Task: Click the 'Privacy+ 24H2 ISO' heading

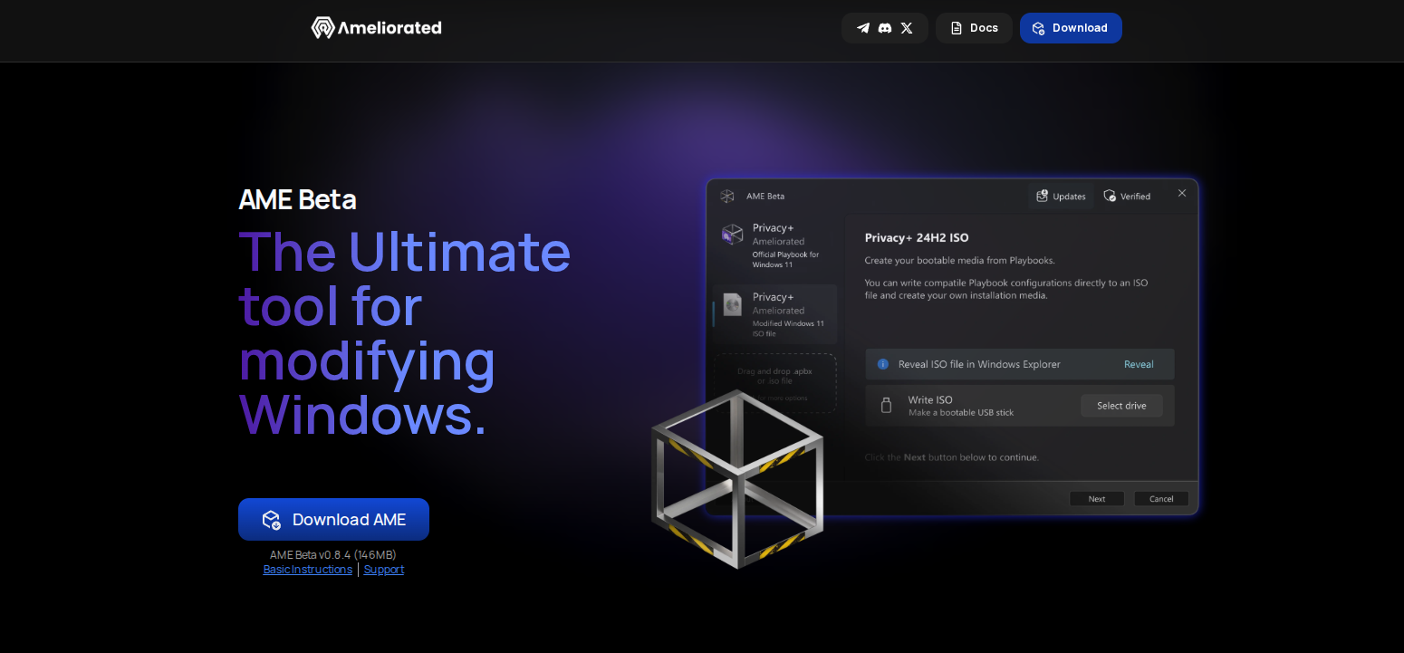Action: pyautogui.click(x=917, y=237)
